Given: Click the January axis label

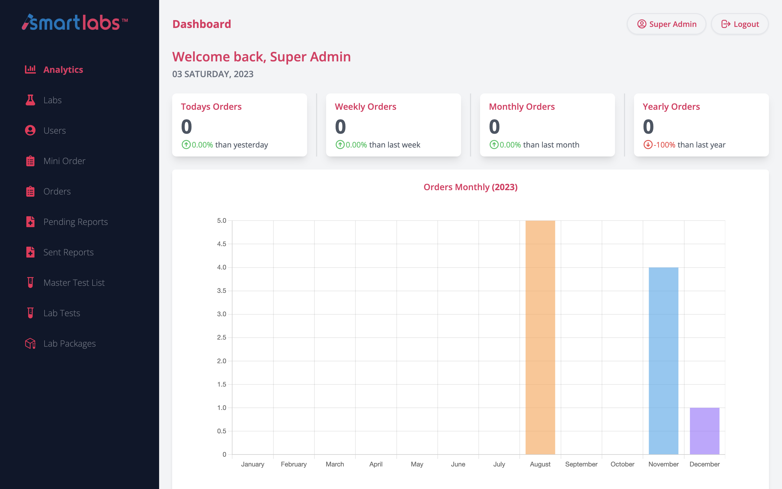Looking at the screenshot, I should coord(253,464).
